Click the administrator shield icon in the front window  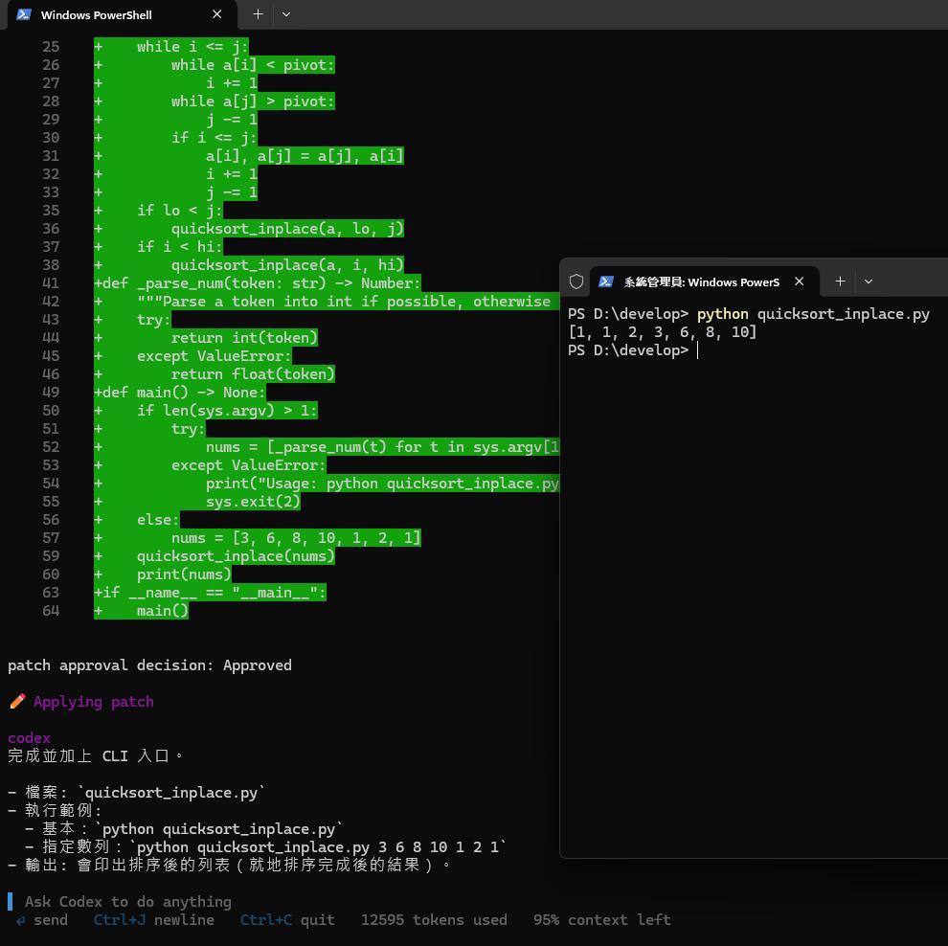pyautogui.click(x=576, y=282)
